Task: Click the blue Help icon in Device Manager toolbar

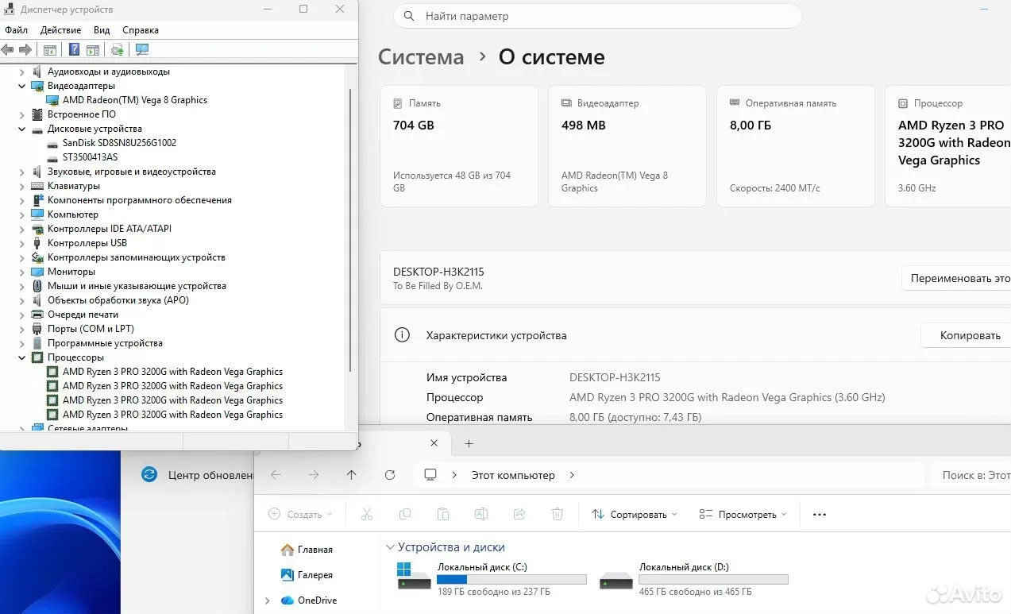Action: pyautogui.click(x=74, y=49)
